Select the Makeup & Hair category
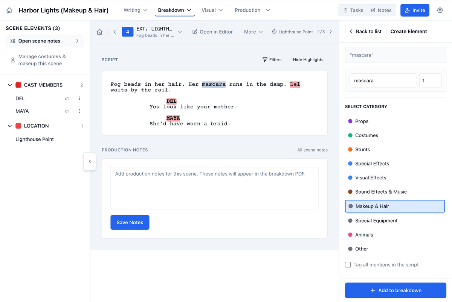 395,206
